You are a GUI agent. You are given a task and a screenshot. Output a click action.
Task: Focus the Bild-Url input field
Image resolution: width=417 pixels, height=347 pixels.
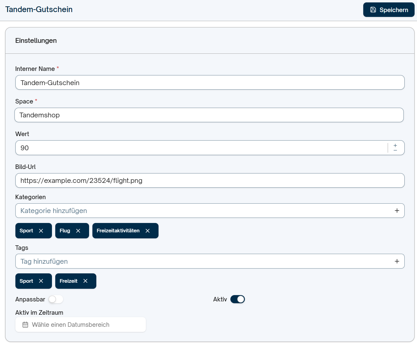click(210, 180)
